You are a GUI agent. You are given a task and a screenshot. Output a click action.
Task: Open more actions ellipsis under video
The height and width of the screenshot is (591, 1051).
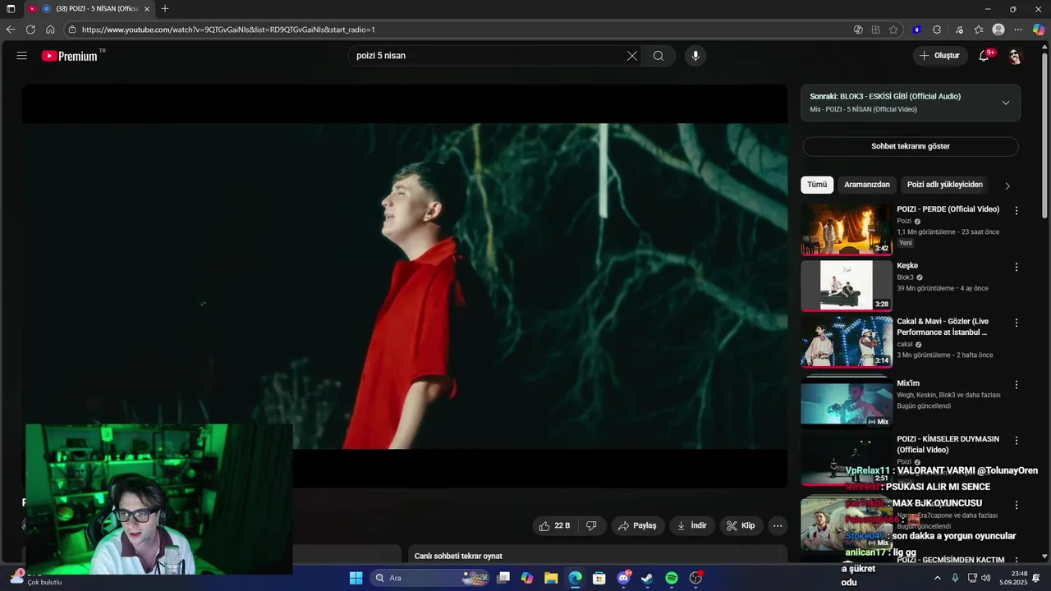click(x=778, y=525)
